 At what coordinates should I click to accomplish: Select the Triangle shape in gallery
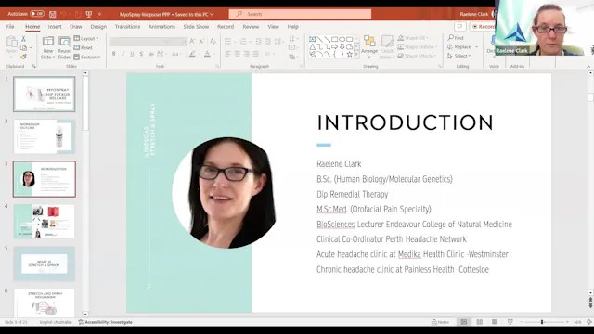coord(312,47)
